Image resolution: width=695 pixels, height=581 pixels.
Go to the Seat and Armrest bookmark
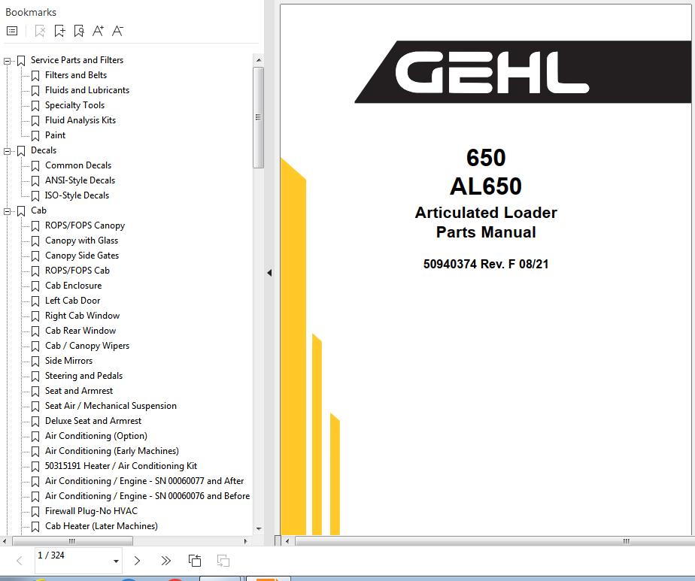[79, 392]
